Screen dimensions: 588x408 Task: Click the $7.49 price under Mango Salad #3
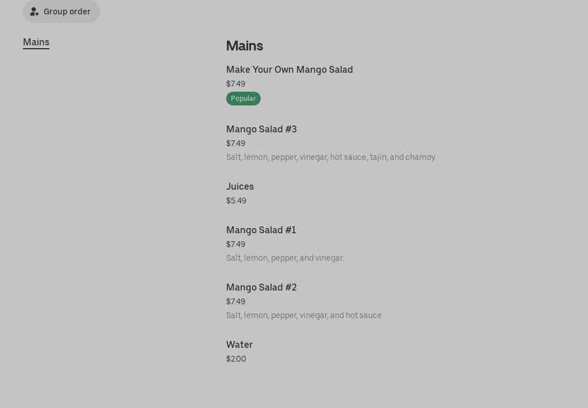pyautogui.click(x=235, y=143)
